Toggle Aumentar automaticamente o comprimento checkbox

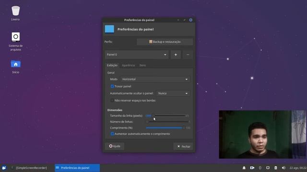click(112, 134)
